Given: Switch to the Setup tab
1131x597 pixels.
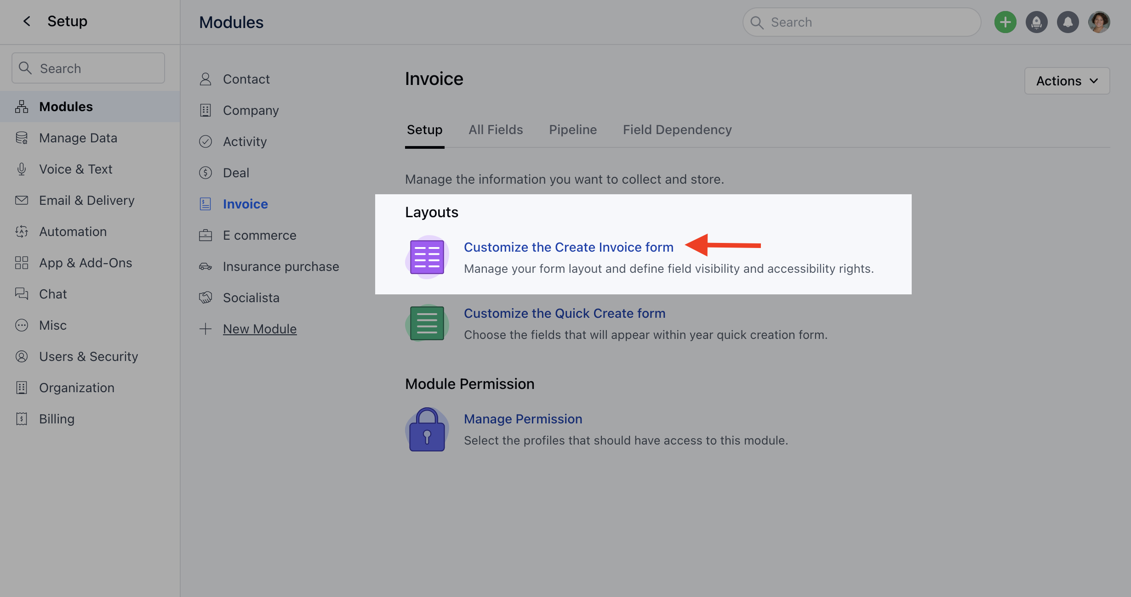Looking at the screenshot, I should (x=425, y=130).
